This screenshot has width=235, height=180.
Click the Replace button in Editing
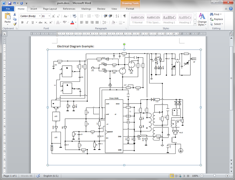click(x=217, y=19)
